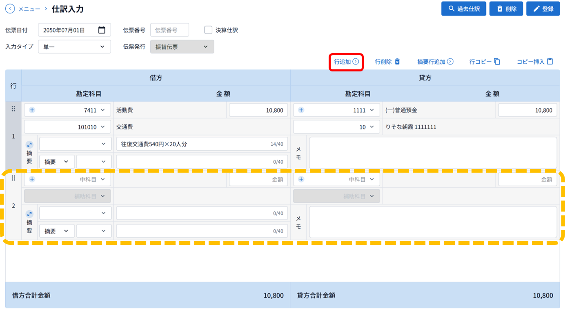Click the 伝票日付 date field
This screenshot has width=565, height=311.
(74, 30)
